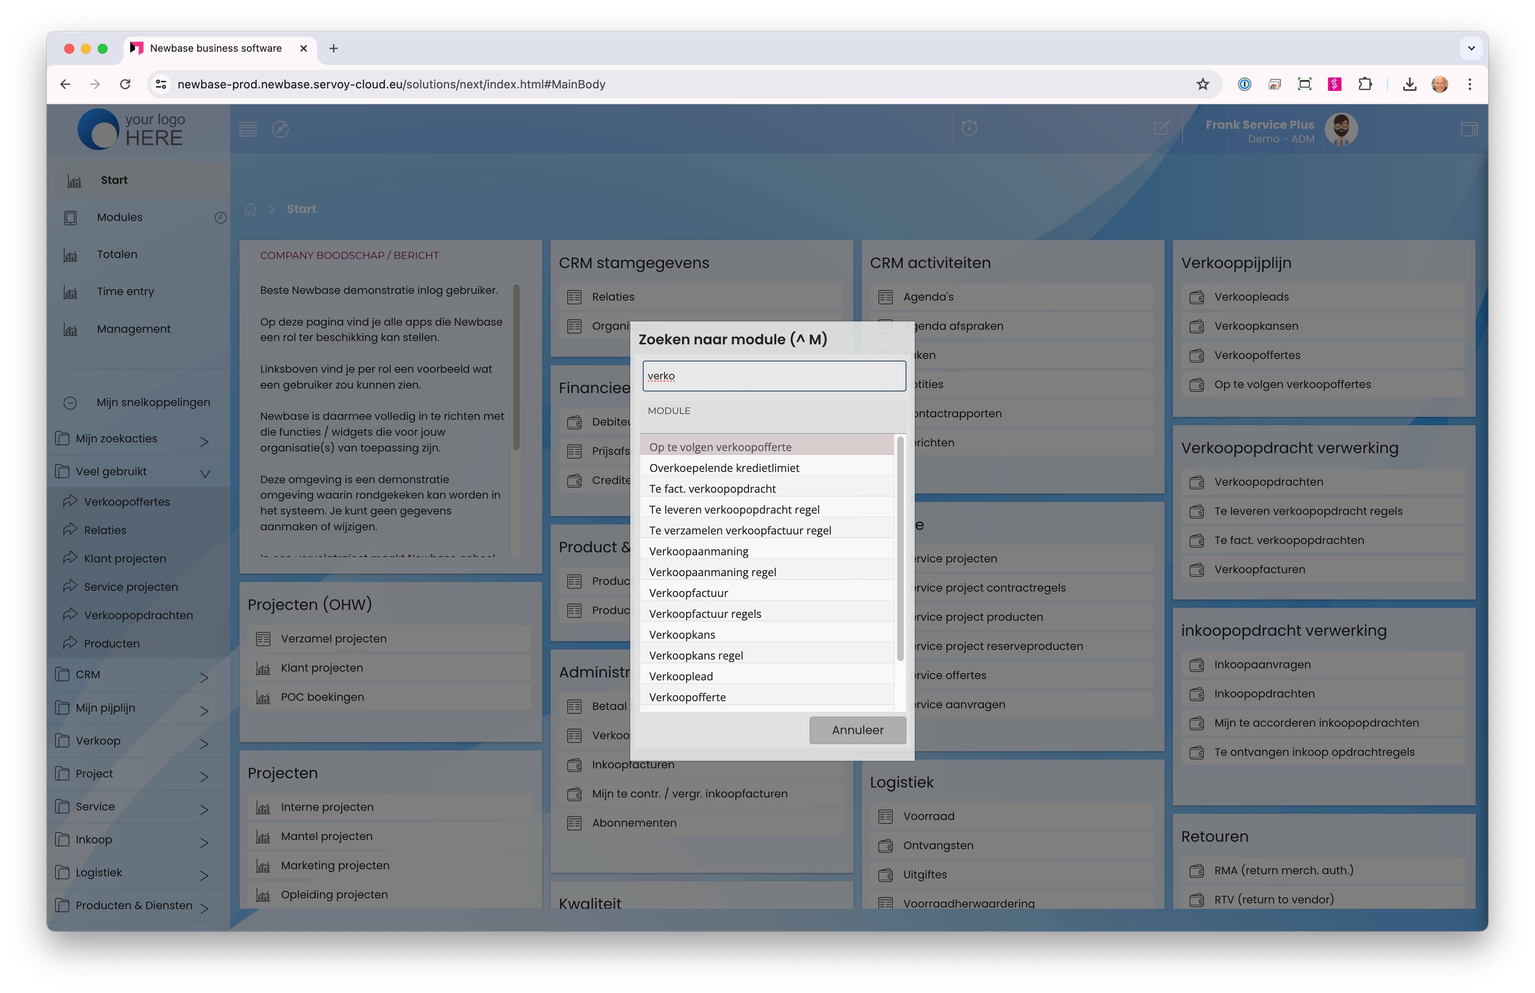Screen dimensions: 1535x993
Task: Click the module results list scrollbar
Action: 900,548
